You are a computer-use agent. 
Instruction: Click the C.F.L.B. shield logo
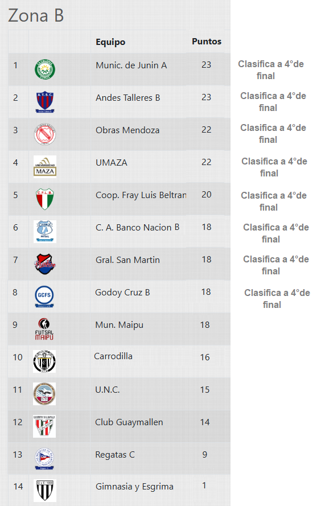click(x=45, y=199)
